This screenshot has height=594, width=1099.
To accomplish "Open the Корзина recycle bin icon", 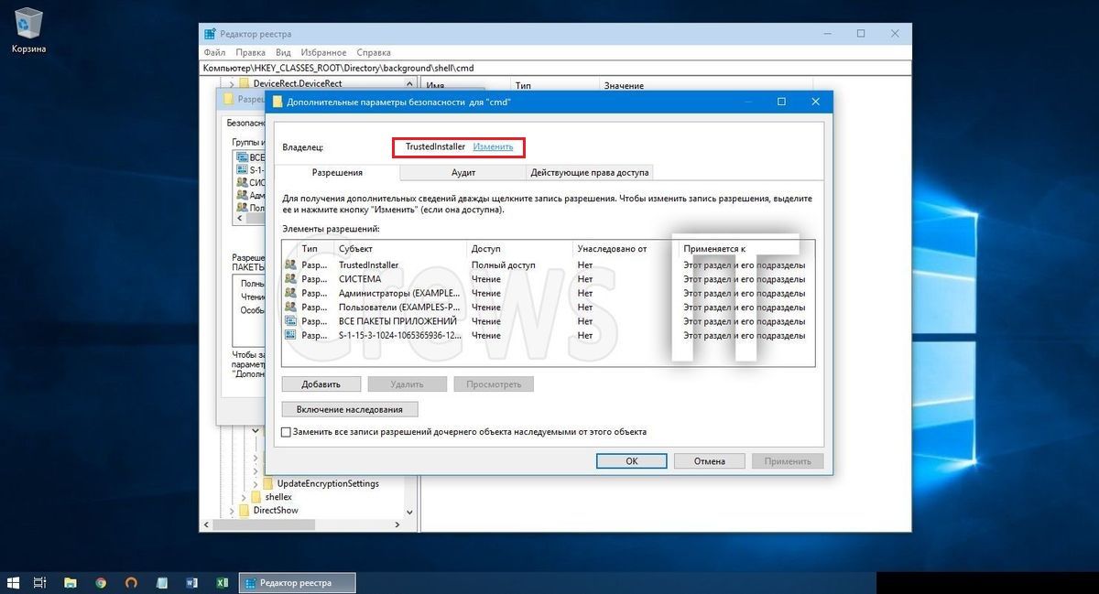I will coord(28,30).
